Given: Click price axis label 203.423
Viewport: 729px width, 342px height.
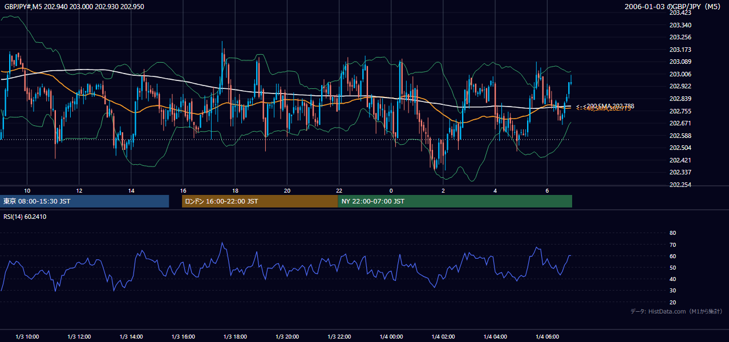Looking at the screenshot, I should (x=681, y=13).
